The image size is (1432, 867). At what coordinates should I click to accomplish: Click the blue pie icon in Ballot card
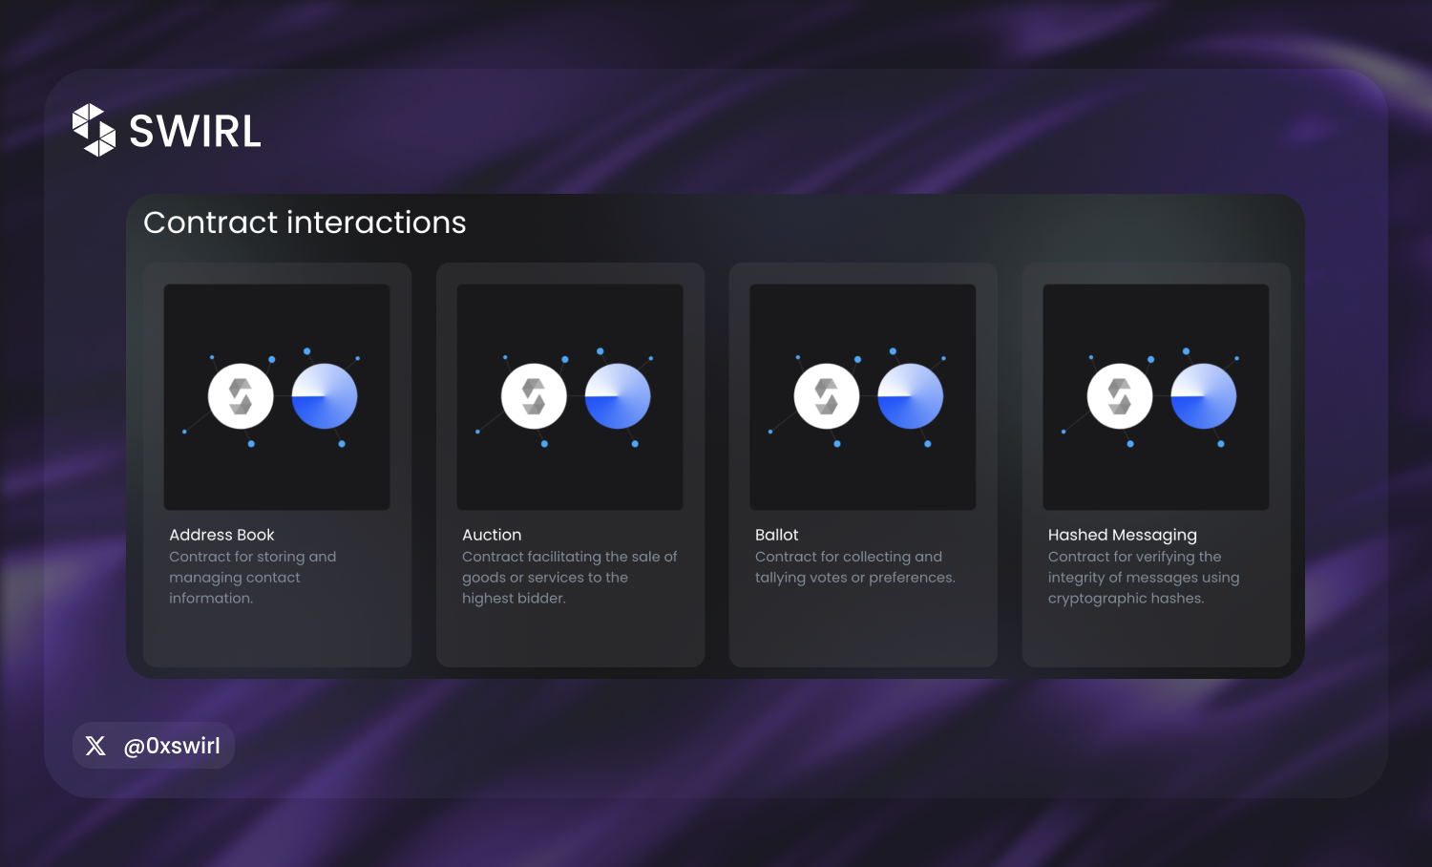pos(911,396)
